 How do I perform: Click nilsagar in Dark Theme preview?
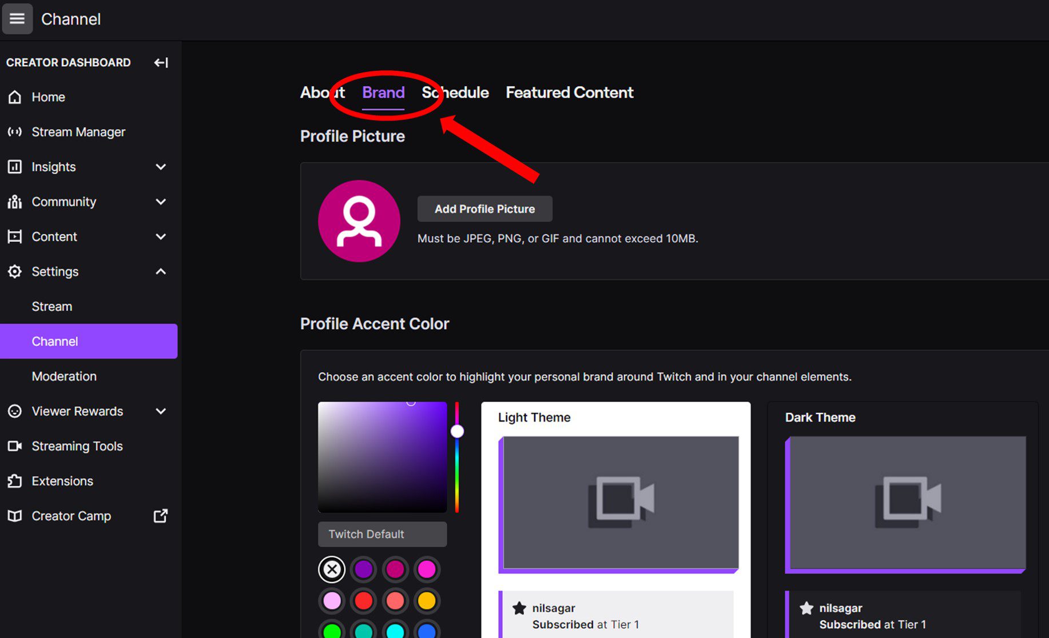(x=841, y=608)
